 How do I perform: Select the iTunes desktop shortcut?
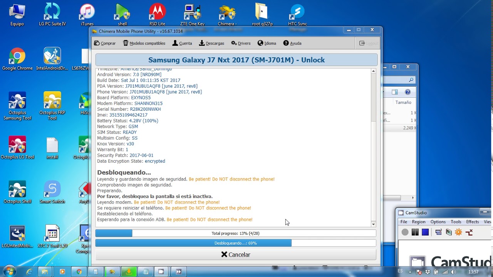pos(87,15)
